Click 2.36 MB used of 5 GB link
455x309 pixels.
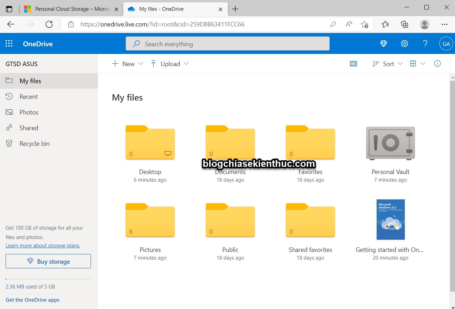pos(30,287)
